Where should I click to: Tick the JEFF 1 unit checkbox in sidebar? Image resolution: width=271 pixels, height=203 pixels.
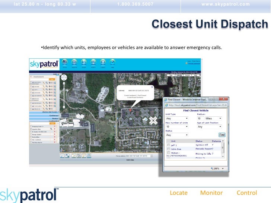(31, 89)
